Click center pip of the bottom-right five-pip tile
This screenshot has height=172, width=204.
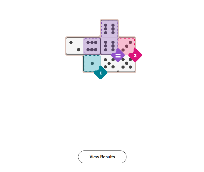(x=127, y=63)
